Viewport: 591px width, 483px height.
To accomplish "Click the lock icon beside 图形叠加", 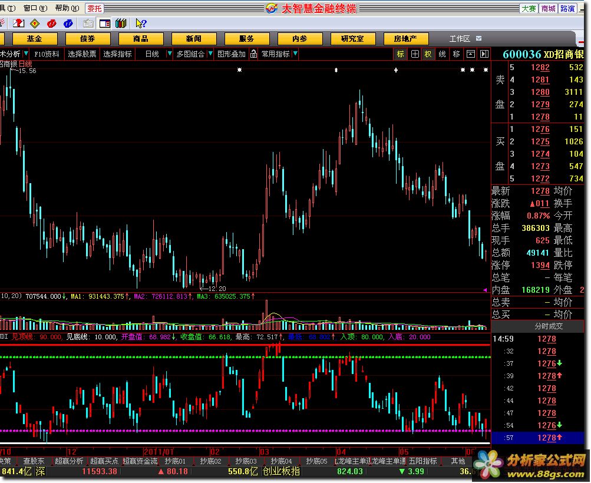I will pos(253,54).
